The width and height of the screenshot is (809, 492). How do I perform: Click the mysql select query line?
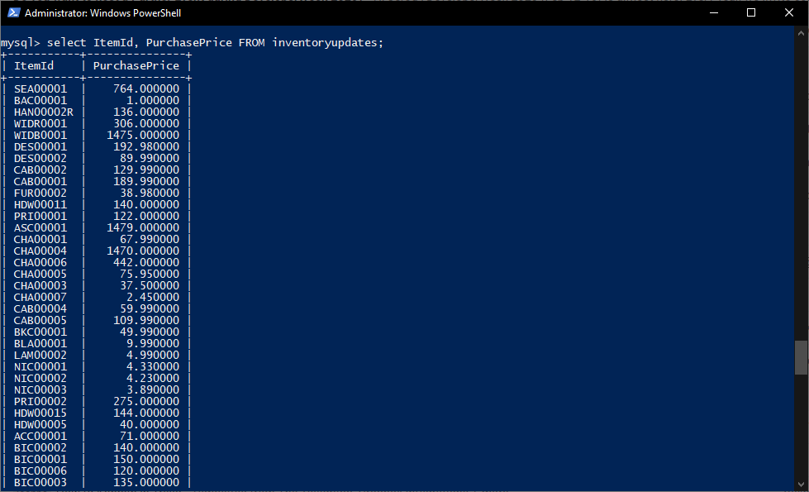192,42
